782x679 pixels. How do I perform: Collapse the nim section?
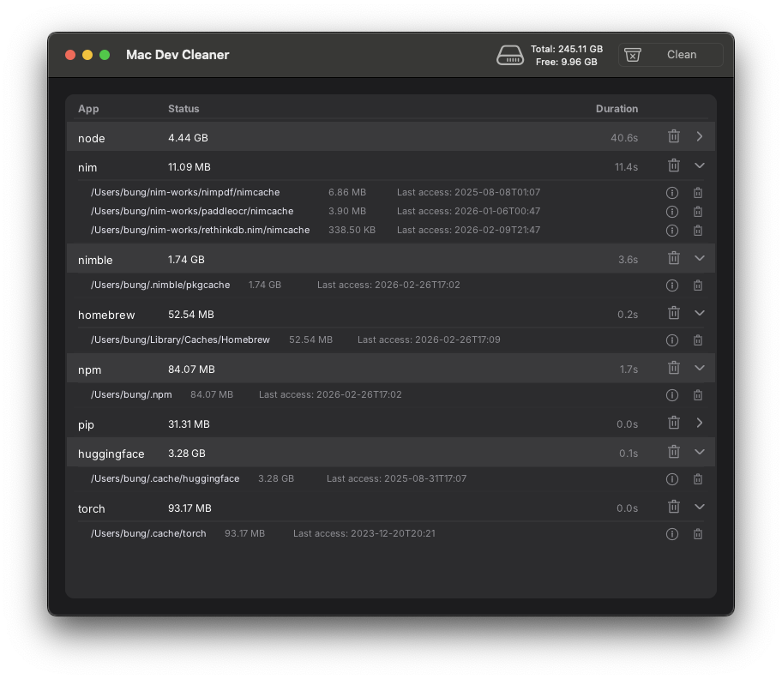[x=699, y=165]
